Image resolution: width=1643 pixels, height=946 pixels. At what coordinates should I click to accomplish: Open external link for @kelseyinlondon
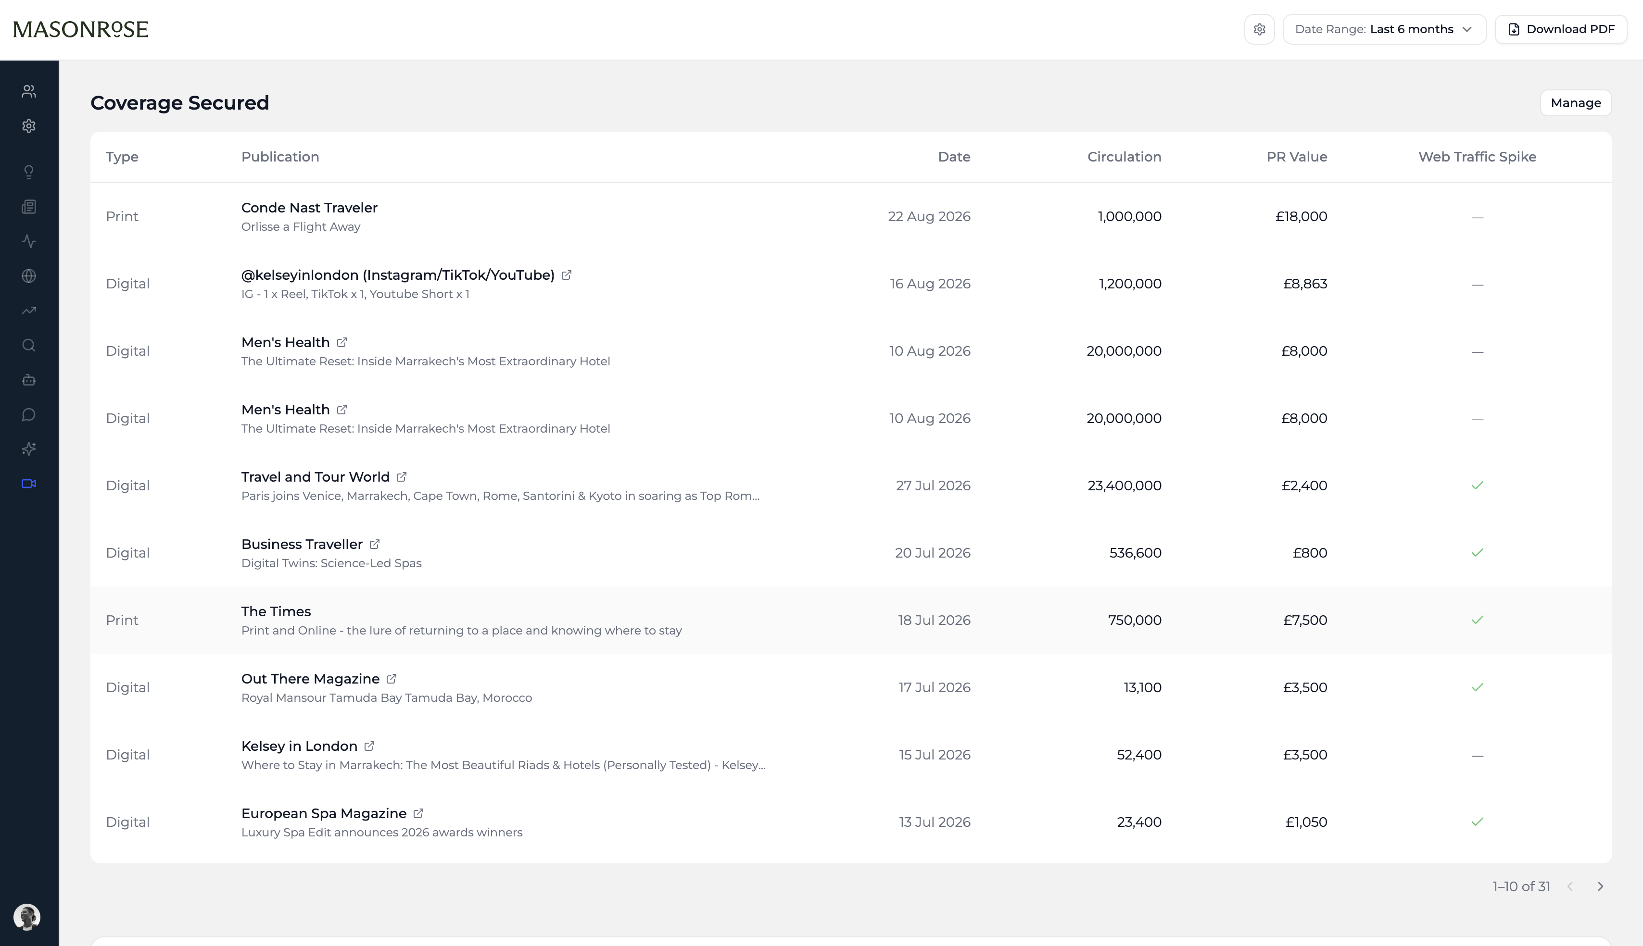[566, 275]
